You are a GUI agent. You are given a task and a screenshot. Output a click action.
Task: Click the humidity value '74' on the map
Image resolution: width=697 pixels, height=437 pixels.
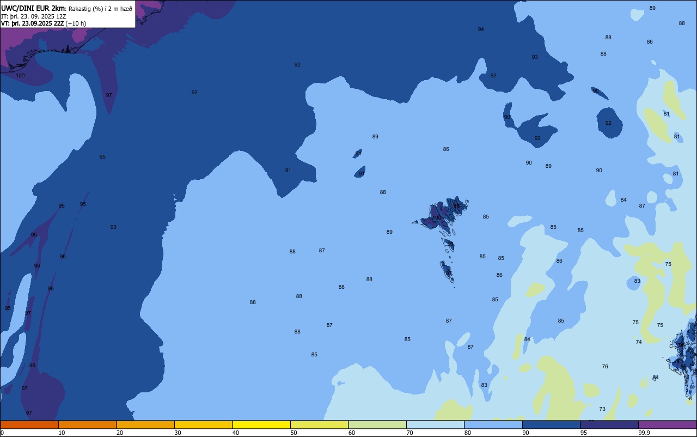point(639,342)
